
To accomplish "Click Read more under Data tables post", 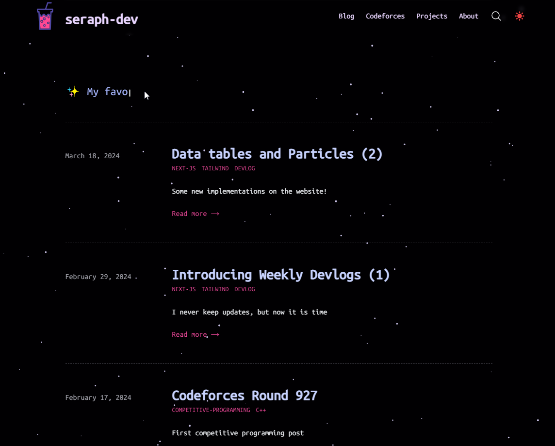I will pyautogui.click(x=195, y=214).
